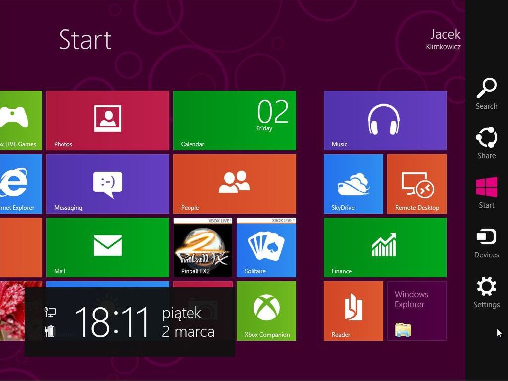
Task: Click the network status icon in clock overlay
Action: point(50,313)
